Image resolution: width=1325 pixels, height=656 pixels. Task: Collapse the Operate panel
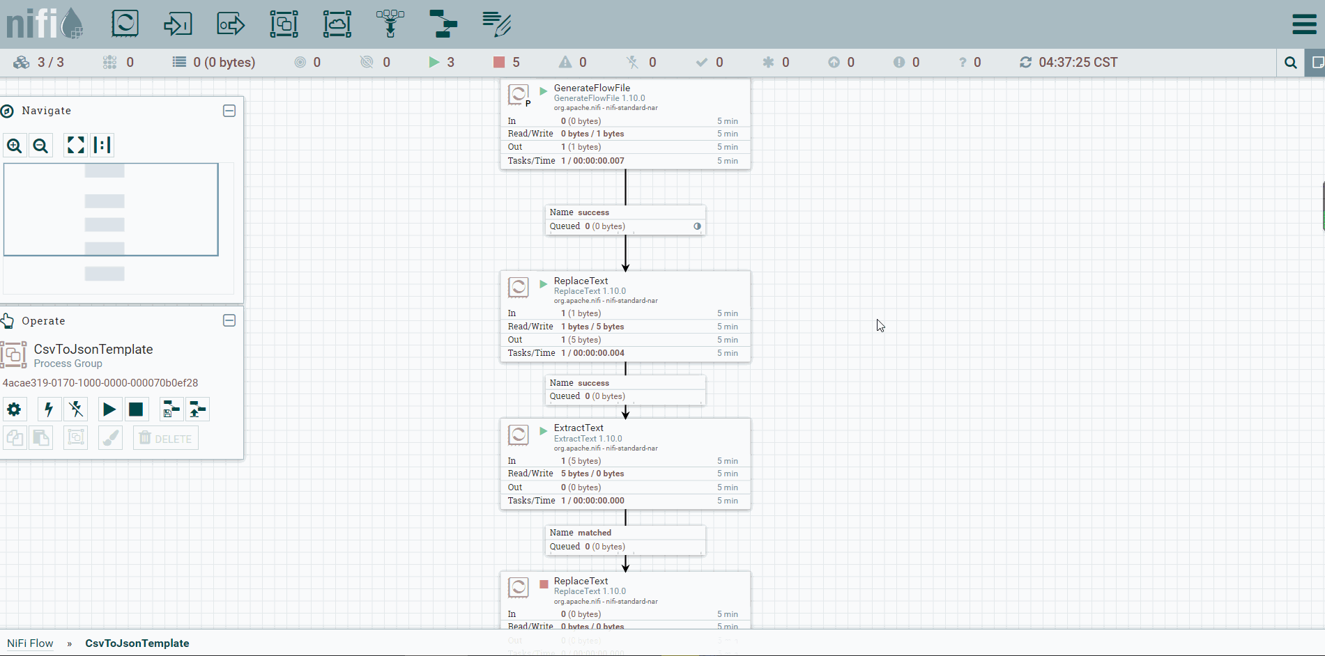tap(229, 320)
